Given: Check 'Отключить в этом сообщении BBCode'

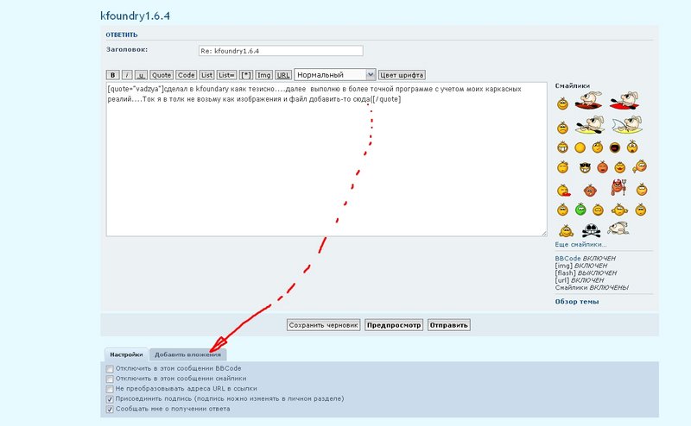Looking at the screenshot, I should [110, 369].
